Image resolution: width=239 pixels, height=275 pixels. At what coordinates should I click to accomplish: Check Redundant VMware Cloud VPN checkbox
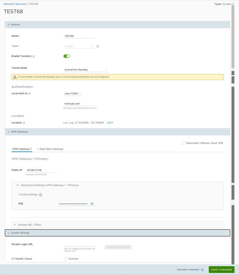point(184,143)
